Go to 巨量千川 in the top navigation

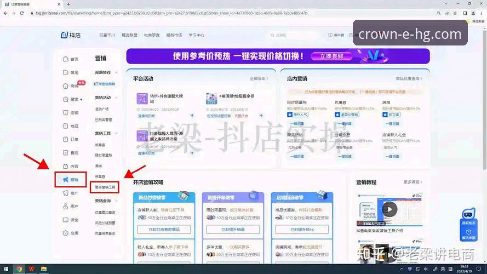107,35
